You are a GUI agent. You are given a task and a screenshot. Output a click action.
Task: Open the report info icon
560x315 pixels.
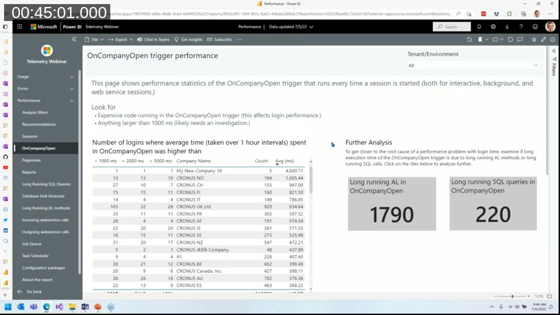[x=552, y=40]
